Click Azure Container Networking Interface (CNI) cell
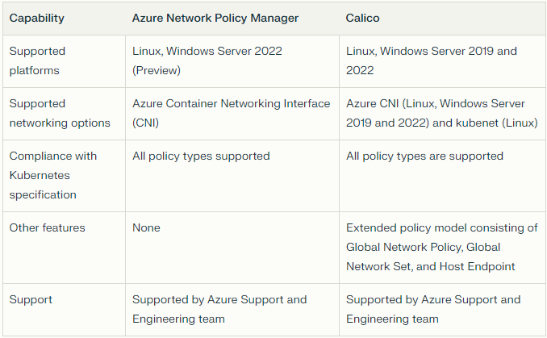 (231, 114)
